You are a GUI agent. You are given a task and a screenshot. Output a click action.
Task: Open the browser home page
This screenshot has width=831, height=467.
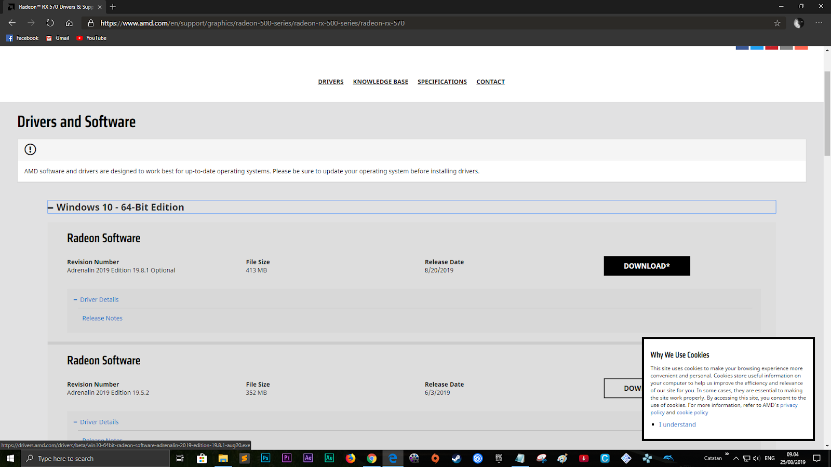[x=69, y=23]
